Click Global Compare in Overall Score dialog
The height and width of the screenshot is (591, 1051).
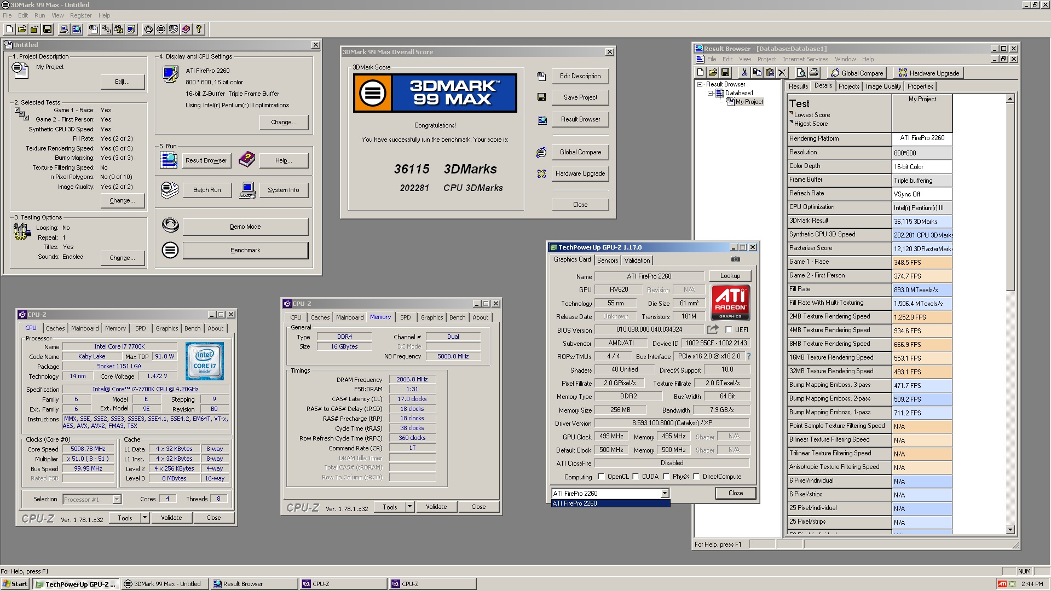tap(580, 152)
